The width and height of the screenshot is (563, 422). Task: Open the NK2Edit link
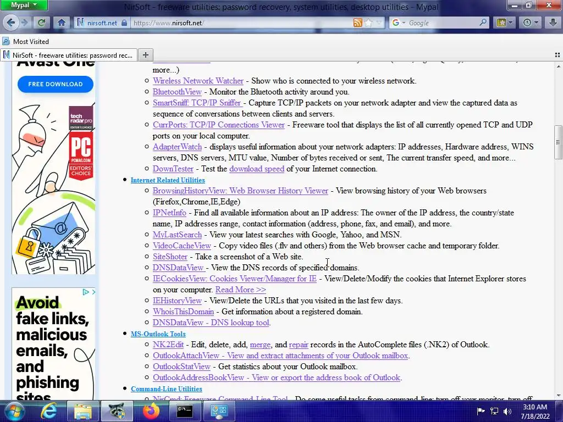pyautogui.click(x=168, y=345)
